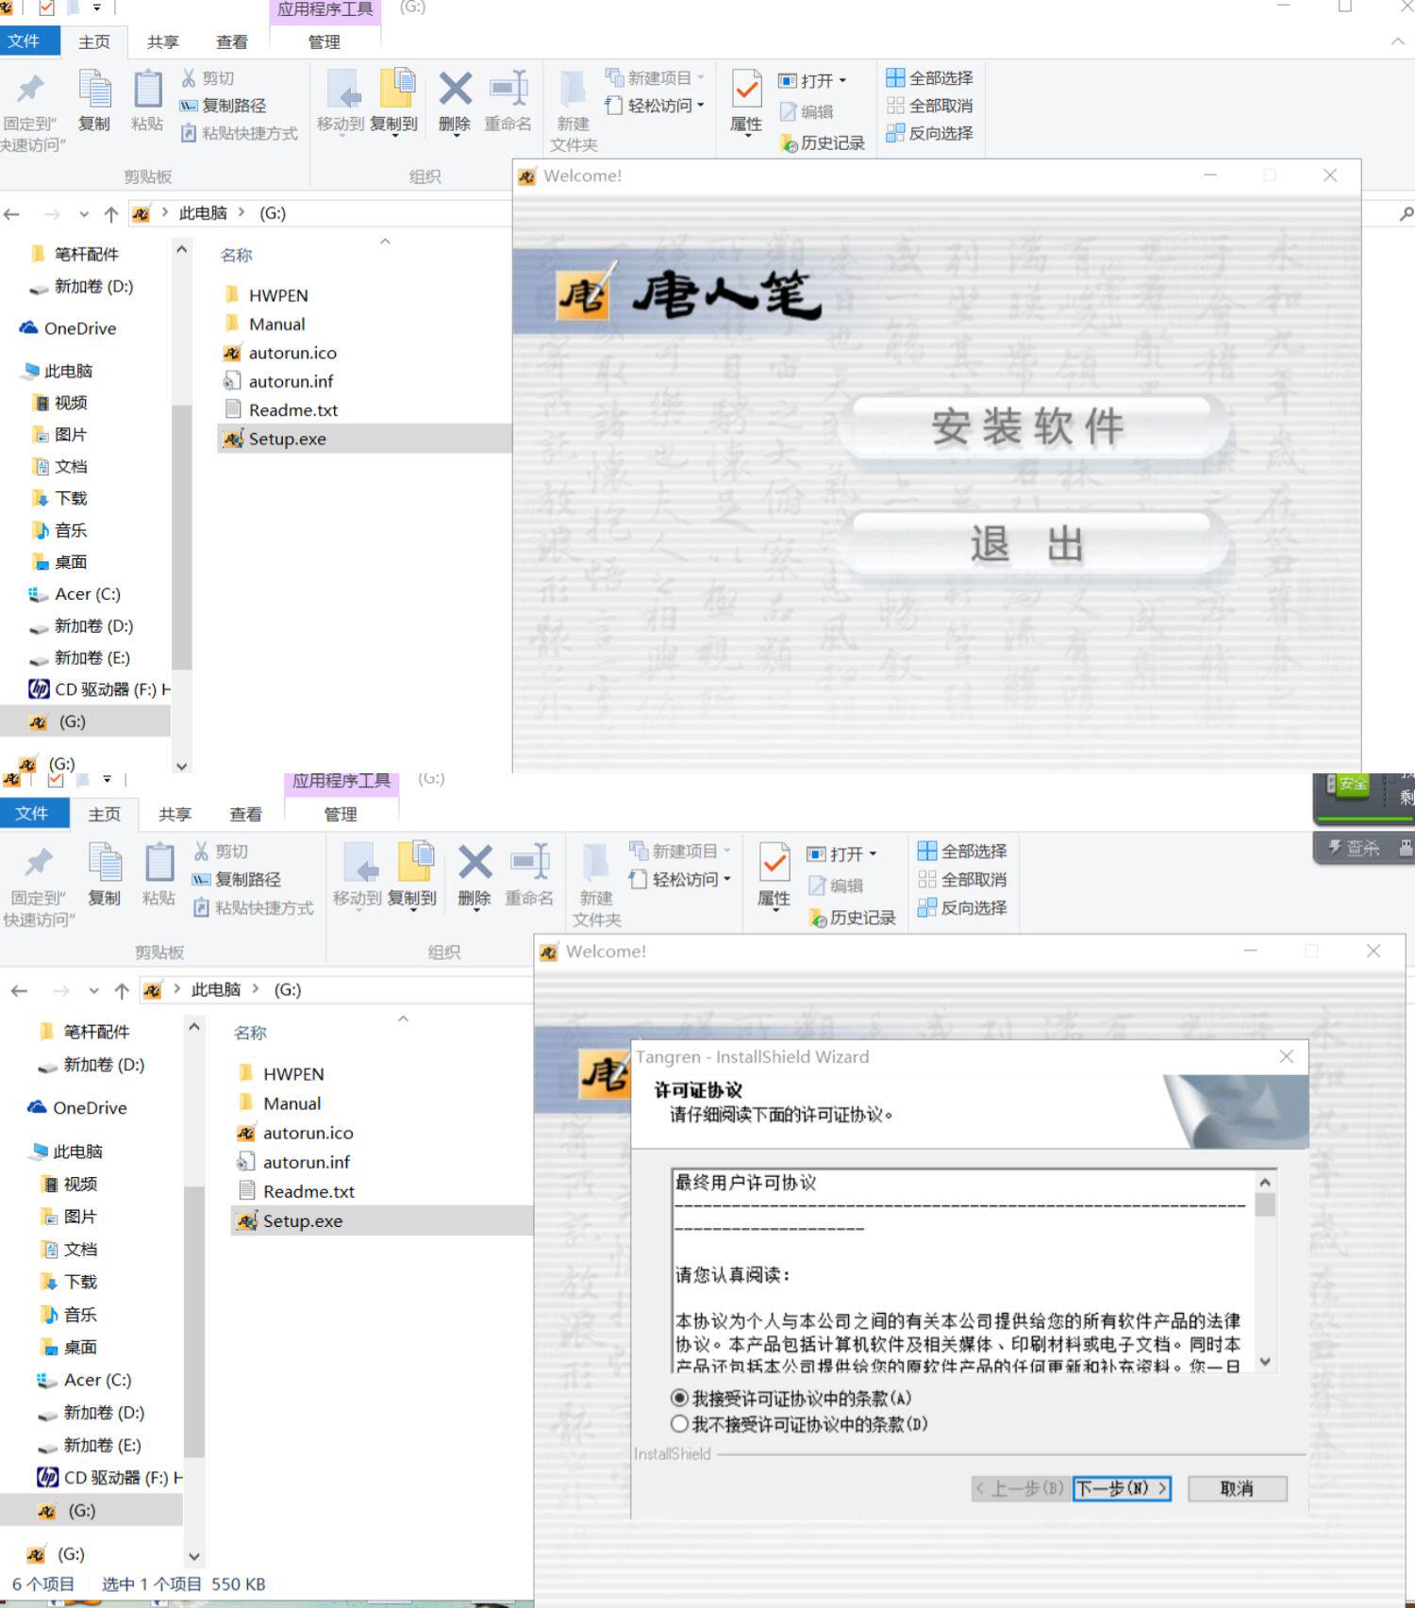Select CD 驱动器 (F:) in upper Explorer navigation pane
Image resolution: width=1415 pixels, height=1608 pixels.
tap(101, 689)
